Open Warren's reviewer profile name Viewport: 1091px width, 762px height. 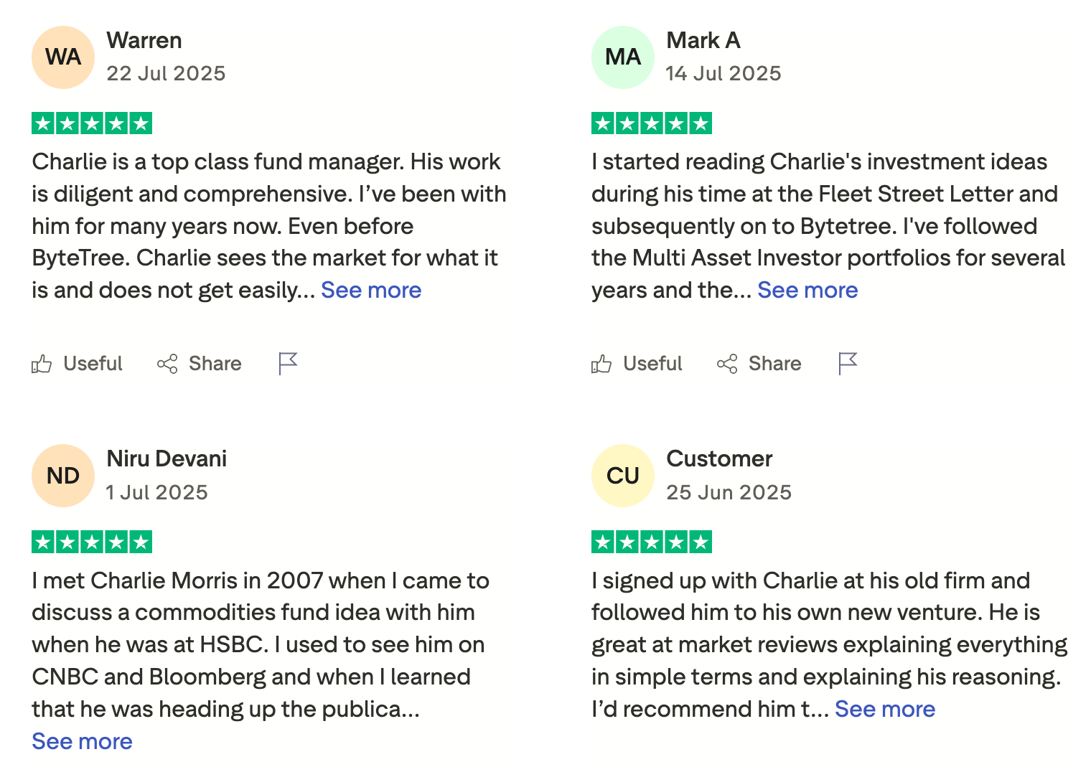tap(144, 40)
